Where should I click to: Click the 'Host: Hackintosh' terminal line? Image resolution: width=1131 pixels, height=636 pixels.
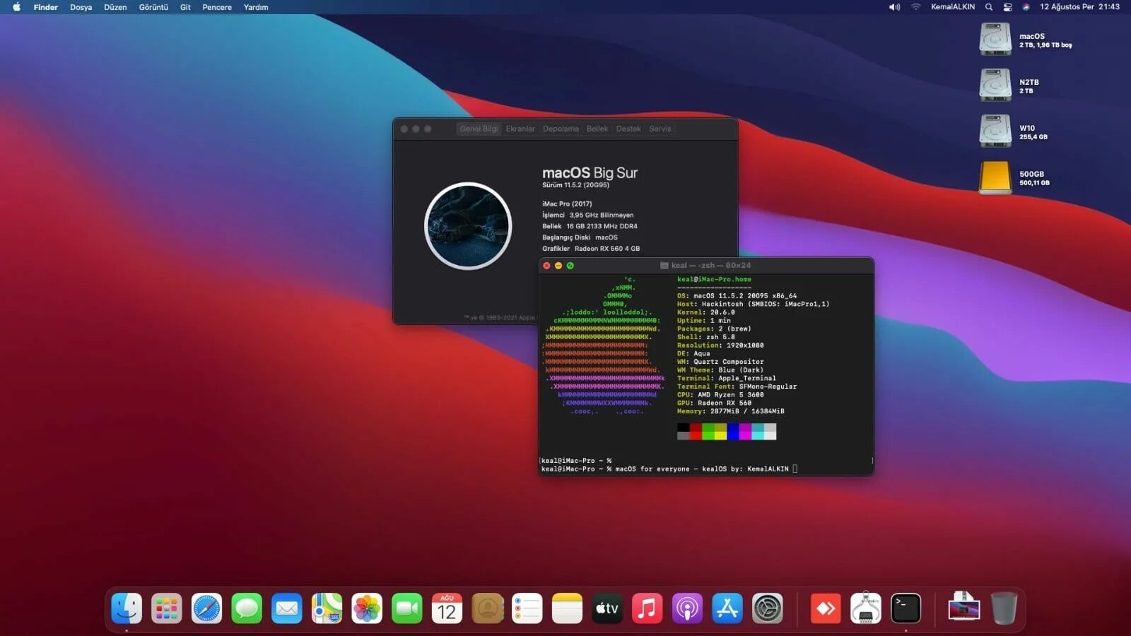pyautogui.click(x=754, y=304)
